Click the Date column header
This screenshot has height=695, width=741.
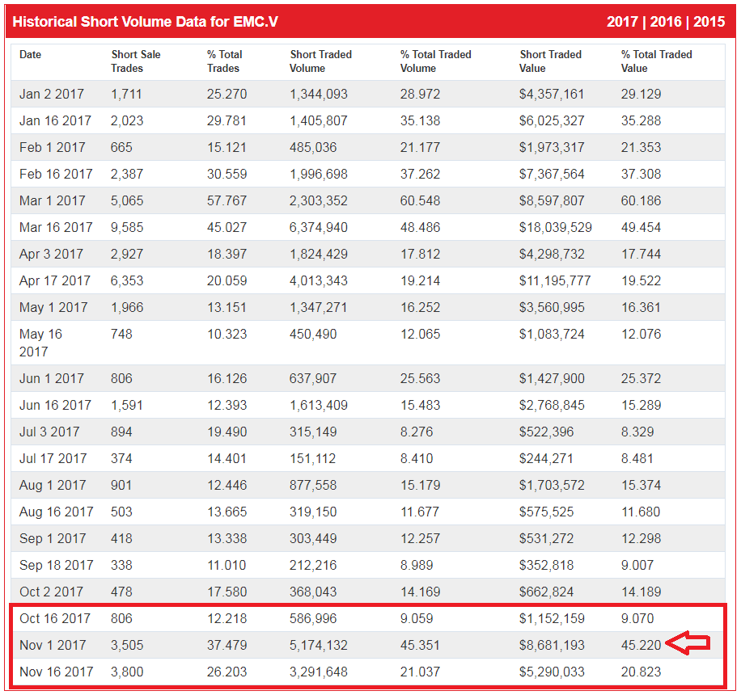(x=30, y=55)
